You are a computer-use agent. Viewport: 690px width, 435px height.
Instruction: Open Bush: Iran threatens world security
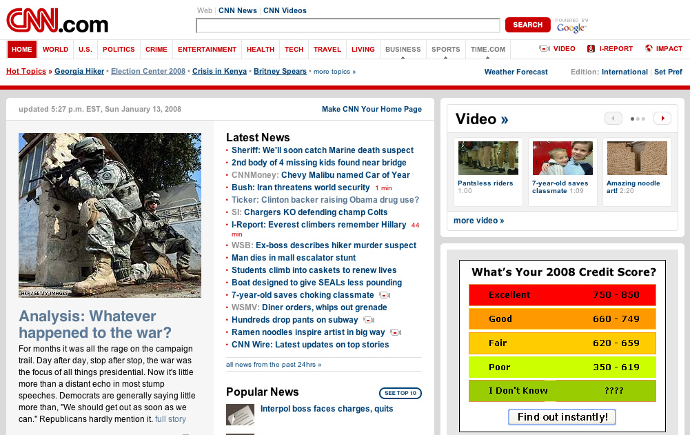pyautogui.click(x=301, y=187)
